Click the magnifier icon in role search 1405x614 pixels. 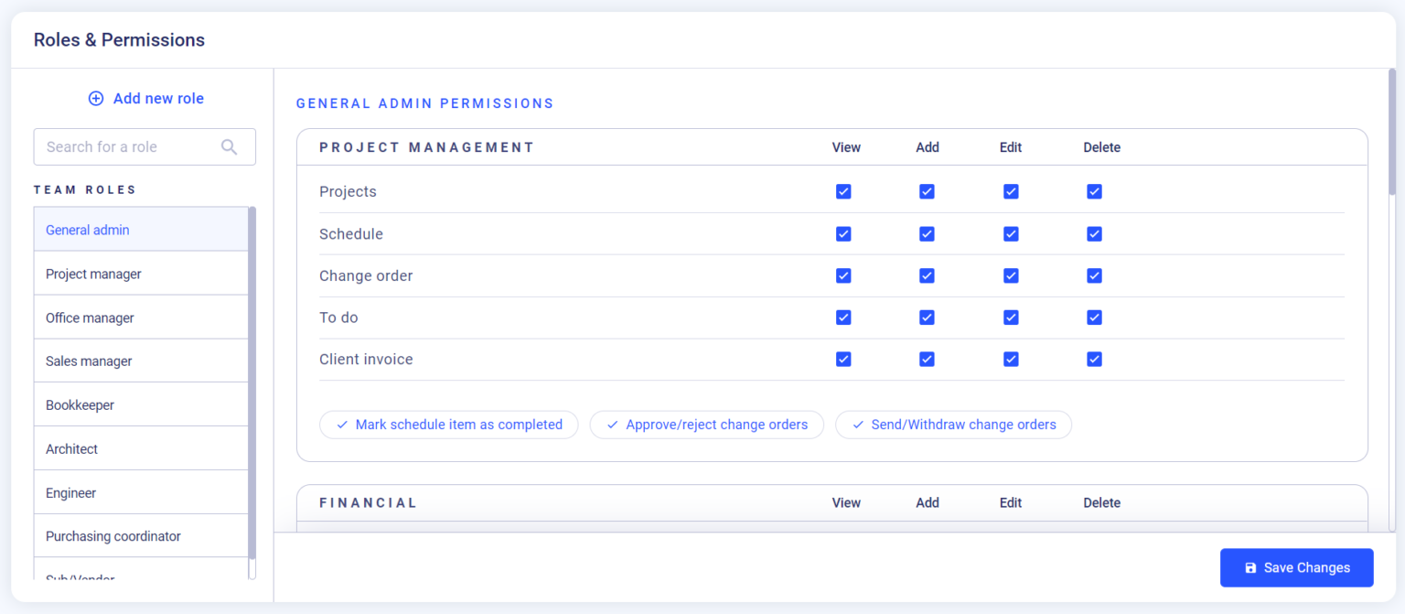pos(230,146)
